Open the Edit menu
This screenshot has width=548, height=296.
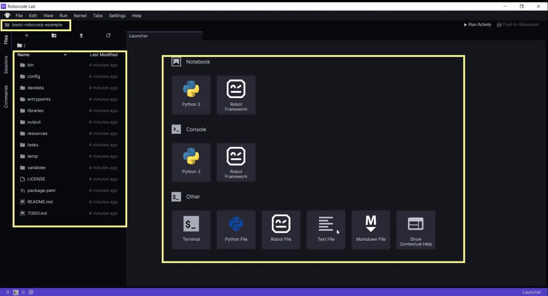33,16
